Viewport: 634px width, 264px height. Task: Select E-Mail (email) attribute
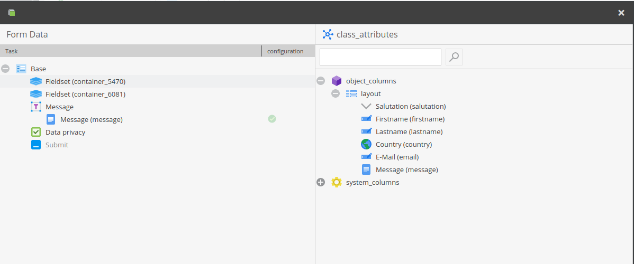pyautogui.click(x=397, y=157)
